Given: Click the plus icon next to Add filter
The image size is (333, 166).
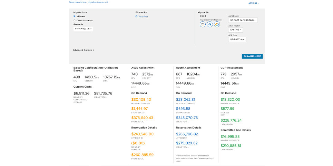Looking at the screenshot, I should pos(137,16).
